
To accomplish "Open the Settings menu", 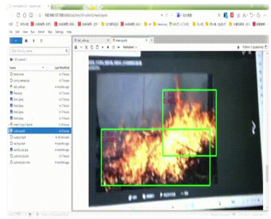I will pos(59,32).
